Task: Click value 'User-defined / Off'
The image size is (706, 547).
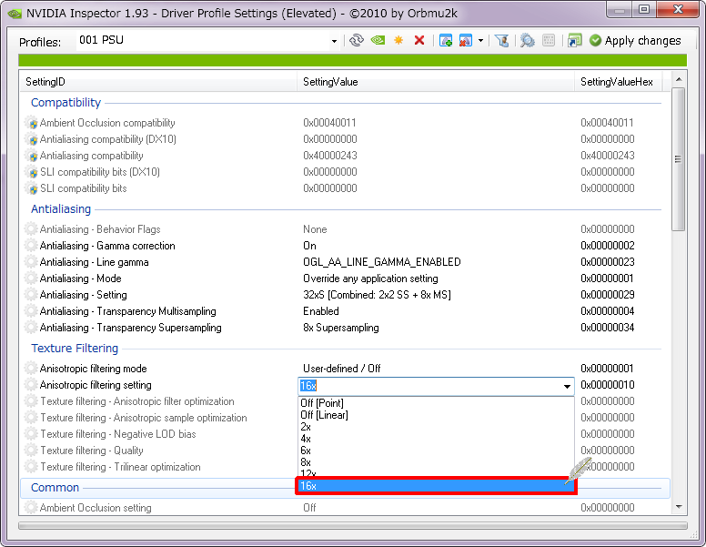Action: coord(342,369)
